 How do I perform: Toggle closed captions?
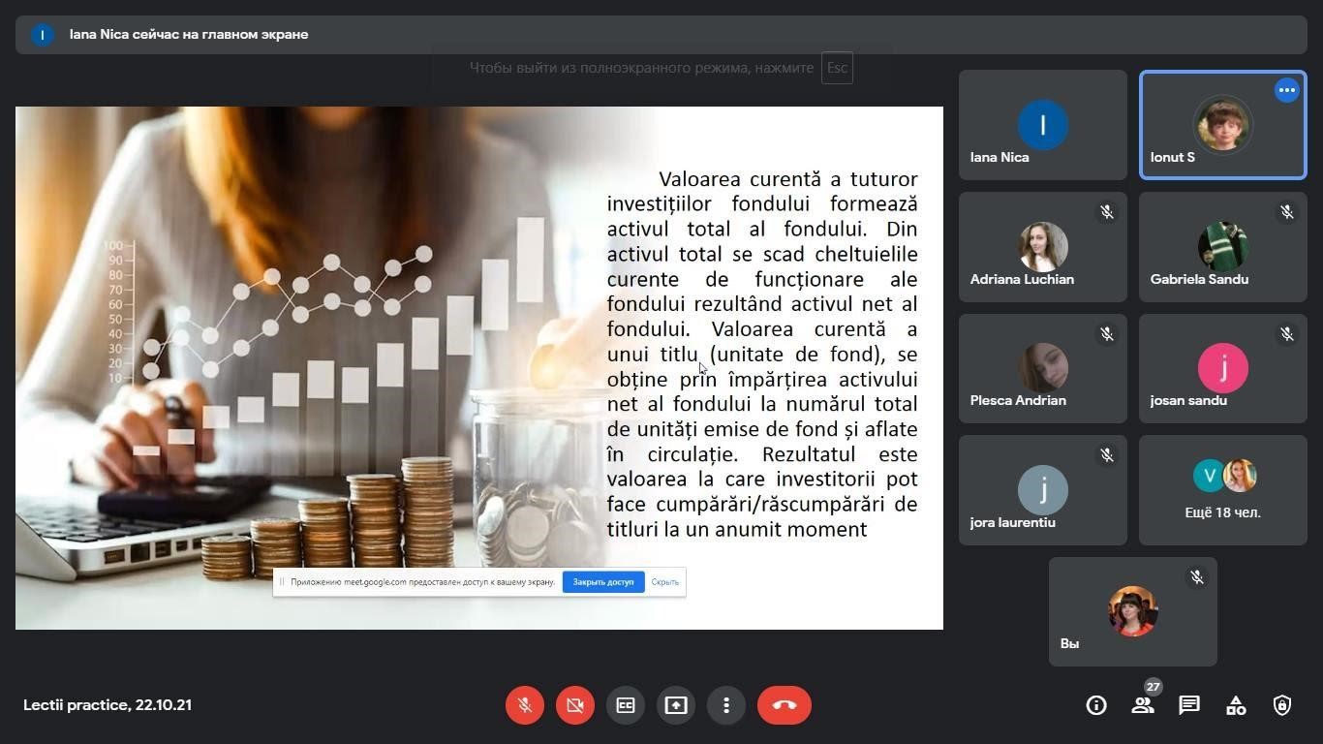click(626, 705)
